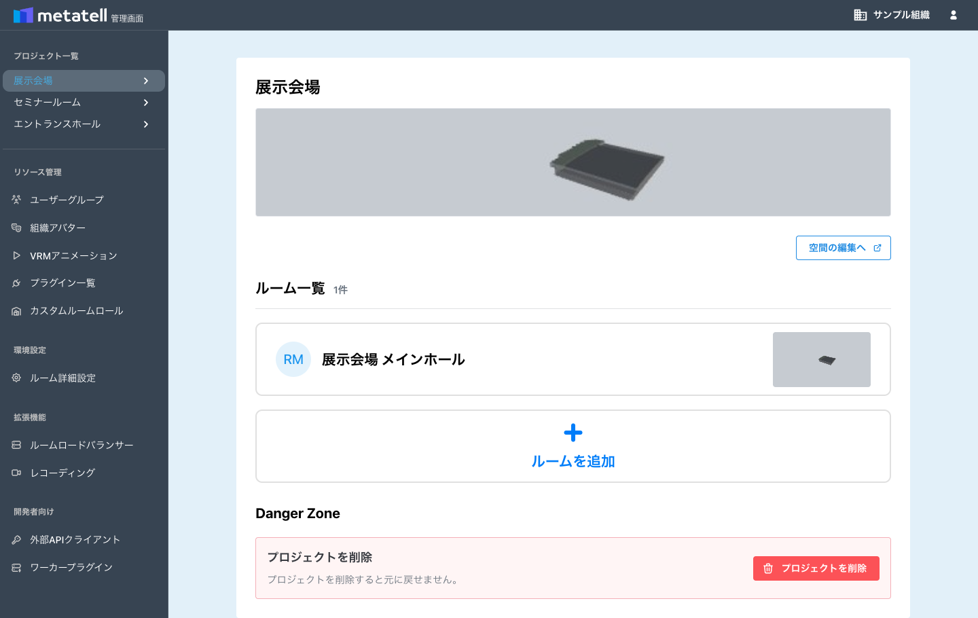
Task: Click the ルーム一覧 heading
Action: (290, 289)
